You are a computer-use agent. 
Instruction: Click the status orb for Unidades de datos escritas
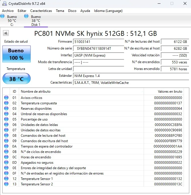[6, 130]
